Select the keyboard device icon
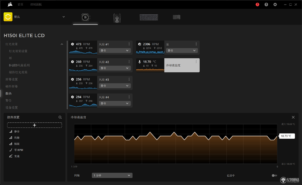The height and width of the screenshot is (185, 302). 149,17
